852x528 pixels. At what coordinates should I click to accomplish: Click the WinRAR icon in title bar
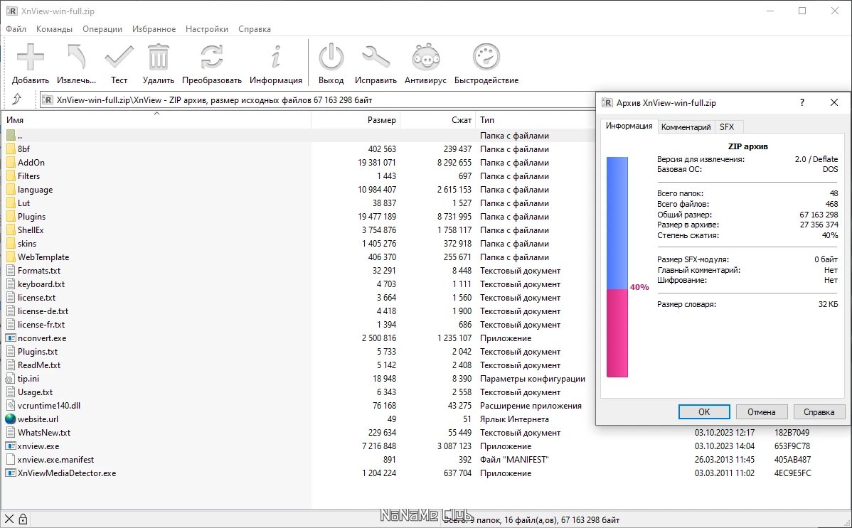coord(11,11)
